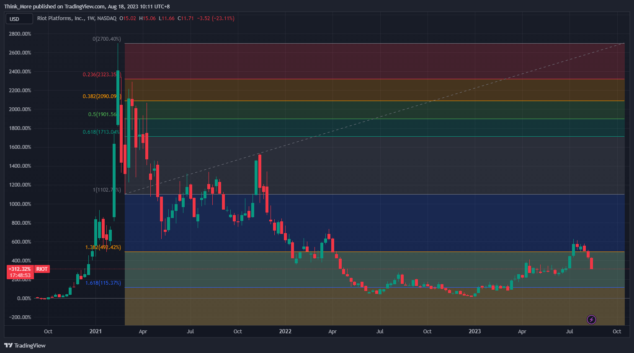Click the 0.618(1713.04%) Fibonacci level label
This screenshot has width=634, height=353.
pos(102,132)
